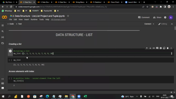This screenshot has height=99, width=176.
Task: Bookmark this page star icon
Action: (x=147, y=7)
